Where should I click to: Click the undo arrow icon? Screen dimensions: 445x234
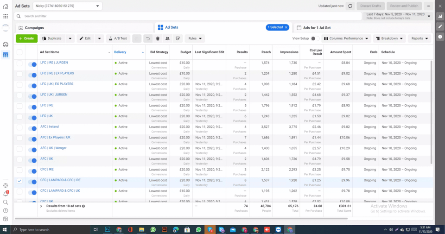click(148, 38)
